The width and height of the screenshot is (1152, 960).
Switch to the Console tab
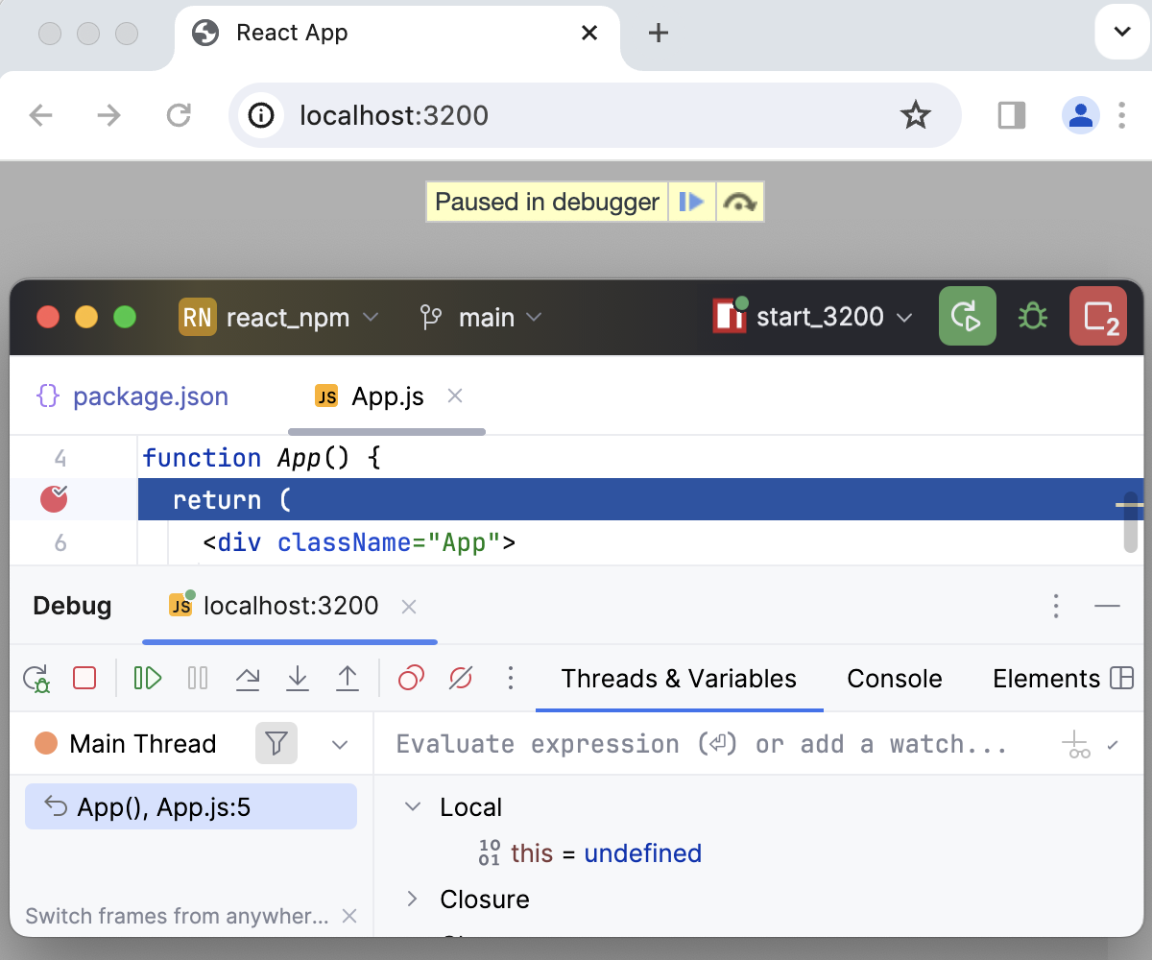point(894,679)
